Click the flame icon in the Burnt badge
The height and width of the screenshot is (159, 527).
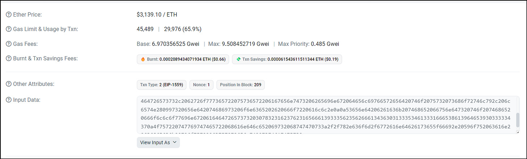pos(143,59)
